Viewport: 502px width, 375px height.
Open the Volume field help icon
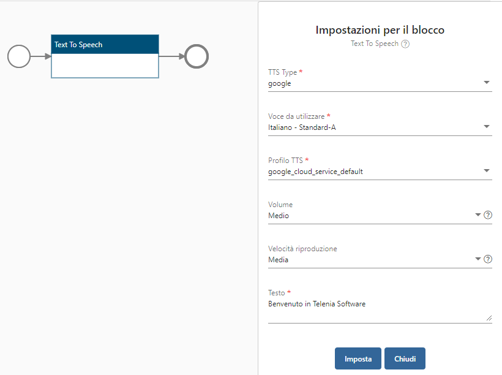[x=487, y=215]
